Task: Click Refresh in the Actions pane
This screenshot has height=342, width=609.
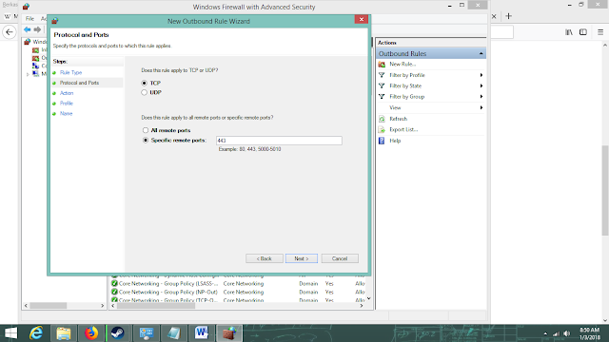Action: point(398,119)
